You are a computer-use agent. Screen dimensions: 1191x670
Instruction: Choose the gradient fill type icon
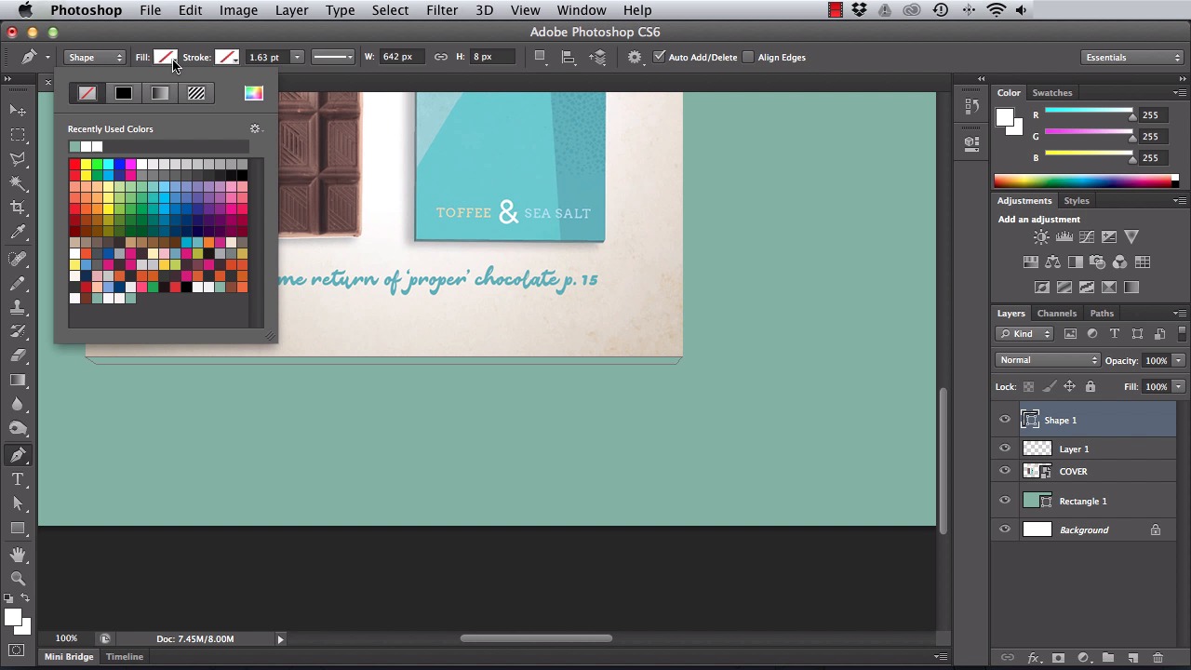click(x=160, y=93)
